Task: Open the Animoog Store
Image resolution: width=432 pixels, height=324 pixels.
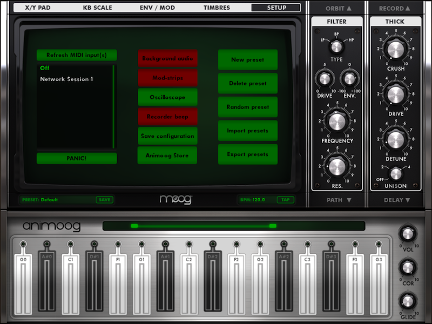Action: (167, 155)
